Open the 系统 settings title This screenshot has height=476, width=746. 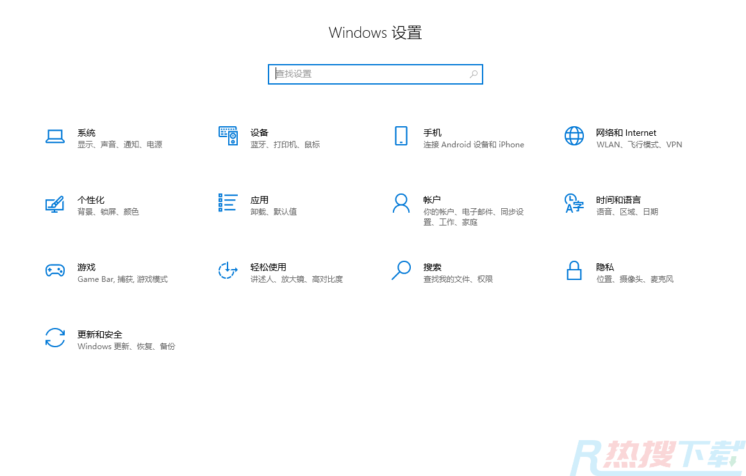tap(87, 133)
